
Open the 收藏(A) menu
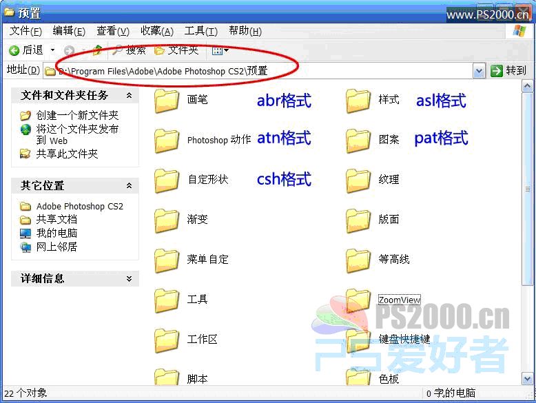pos(157,31)
